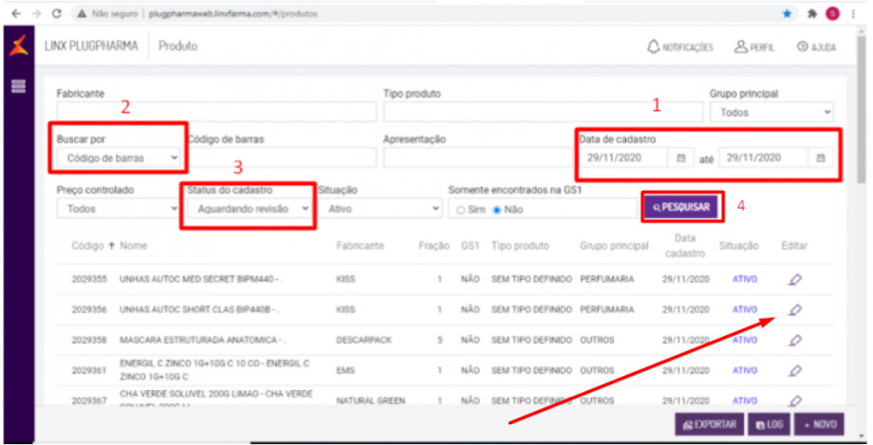873x445 pixels.
Task: Bookmark this page with star icon
Action: [x=787, y=14]
